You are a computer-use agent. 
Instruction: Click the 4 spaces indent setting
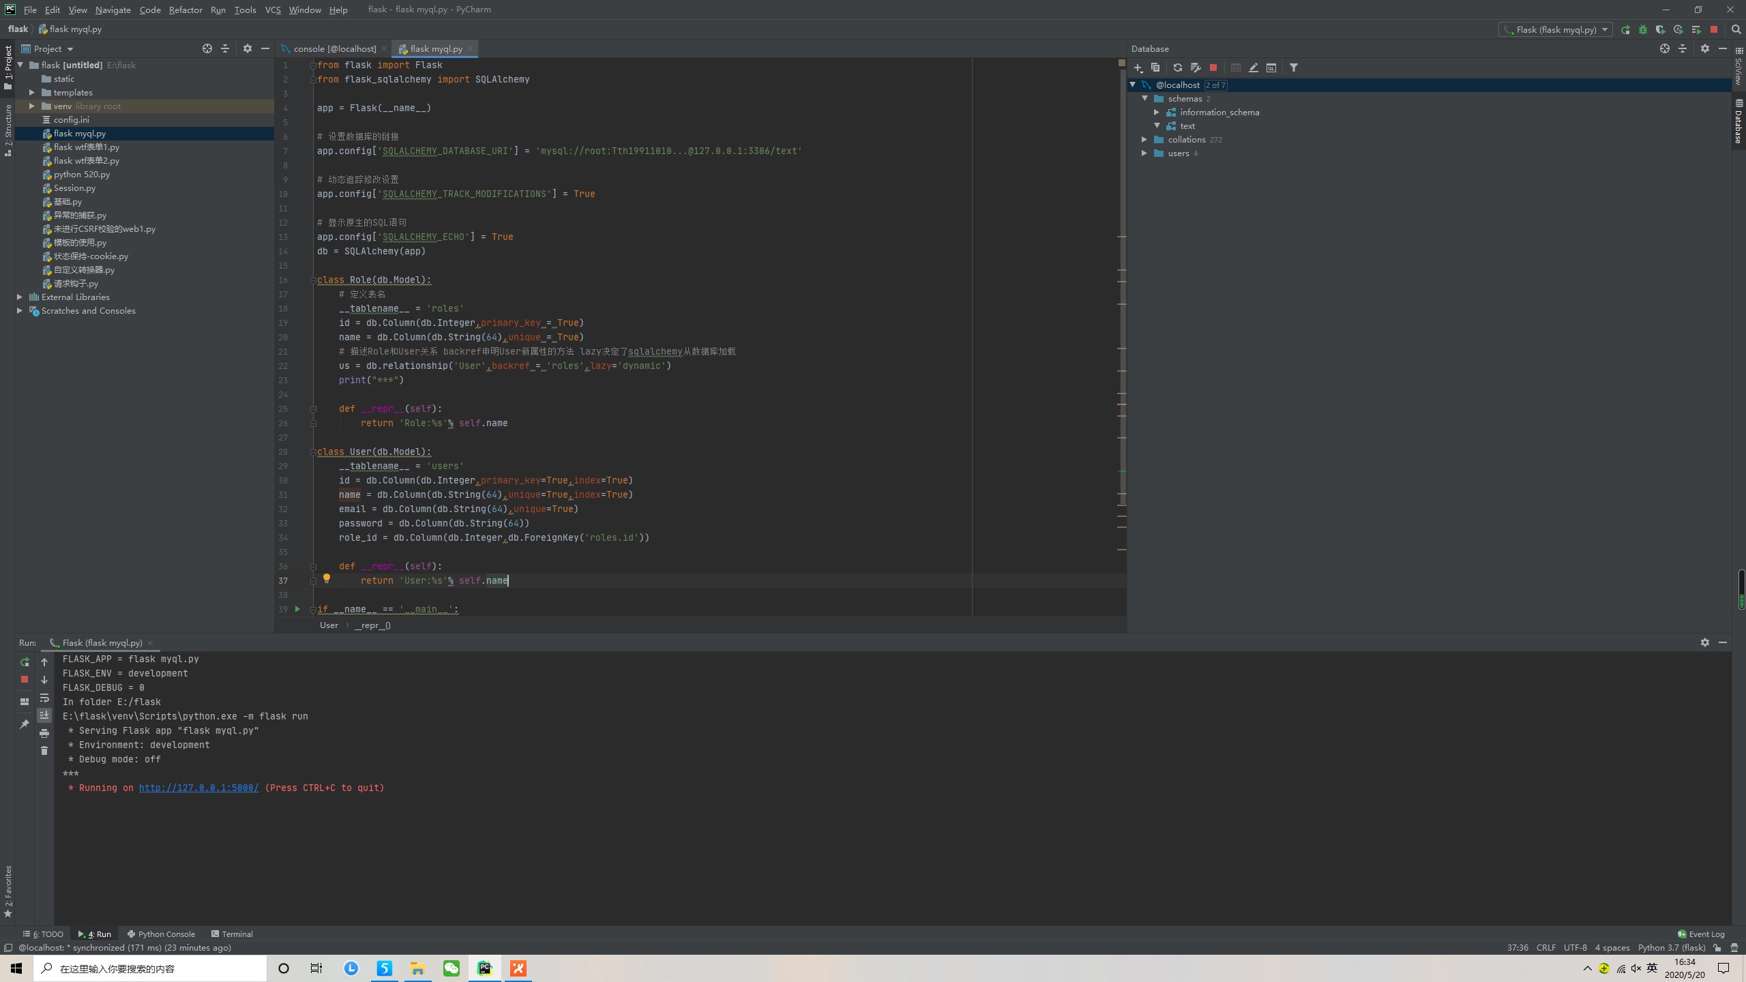tap(1612, 948)
